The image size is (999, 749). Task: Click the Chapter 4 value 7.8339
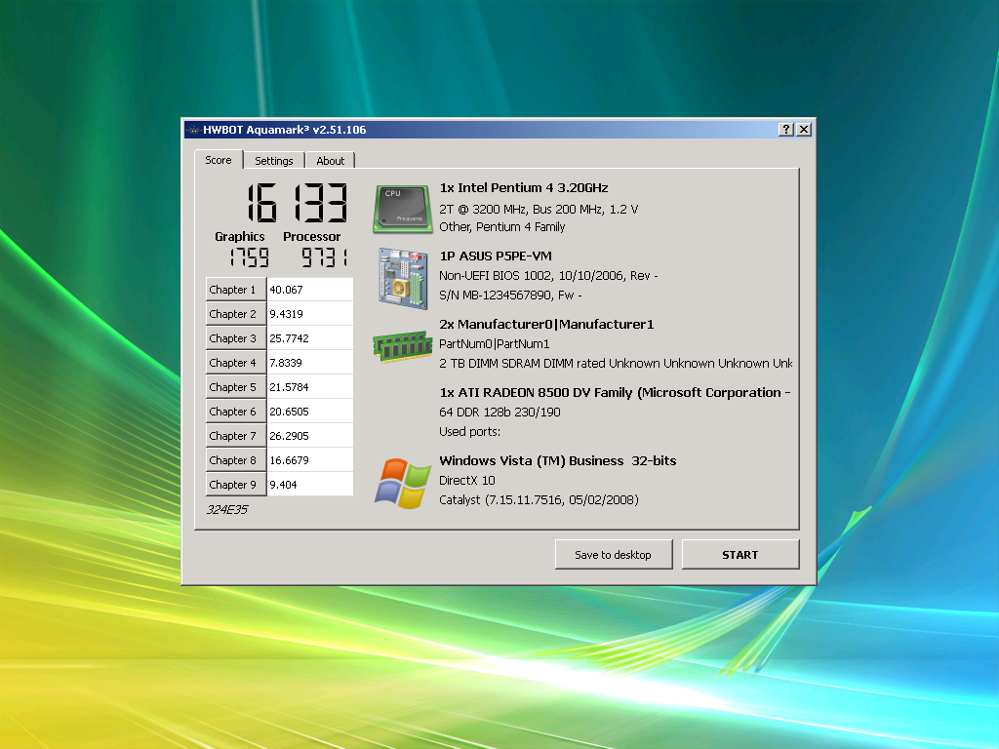(x=309, y=363)
